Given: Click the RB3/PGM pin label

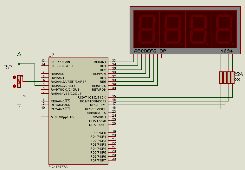Looking at the screenshot, I should pyautogui.click(x=99, y=74).
